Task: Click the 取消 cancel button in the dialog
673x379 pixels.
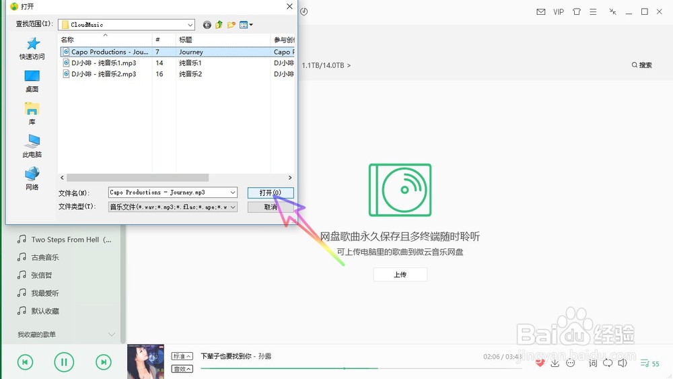Action: coord(271,207)
